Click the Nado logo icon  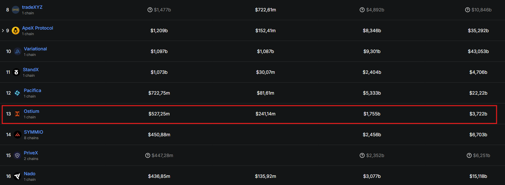[x=17, y=176]
